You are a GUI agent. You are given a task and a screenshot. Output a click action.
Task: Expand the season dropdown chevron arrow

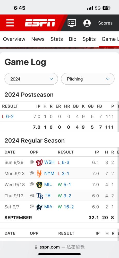point(51,79)
